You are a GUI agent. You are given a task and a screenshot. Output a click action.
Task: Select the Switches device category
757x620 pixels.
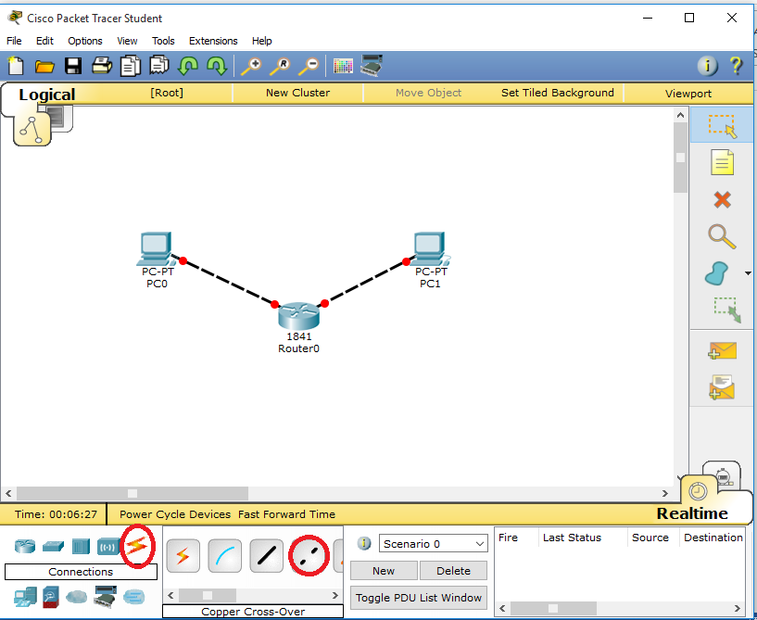[x=53, y=547]
